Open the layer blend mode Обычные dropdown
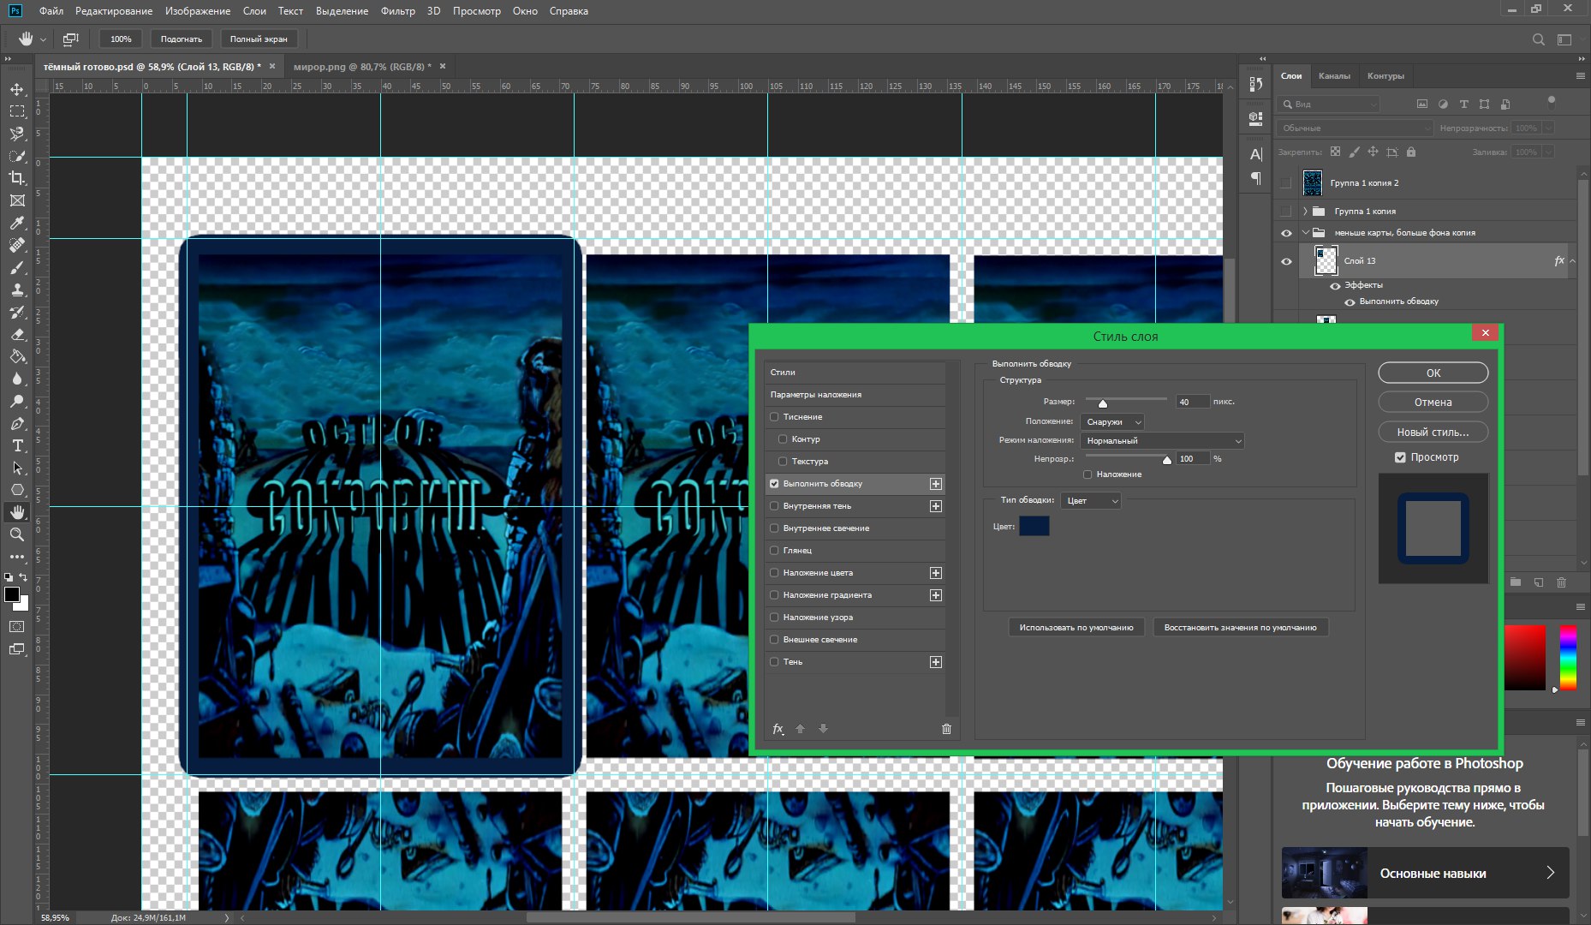The height and width of the screenshot is (925, 1591). [1354, 128]
